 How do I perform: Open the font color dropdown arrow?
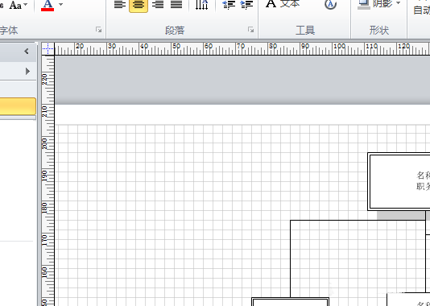(61, 4)
